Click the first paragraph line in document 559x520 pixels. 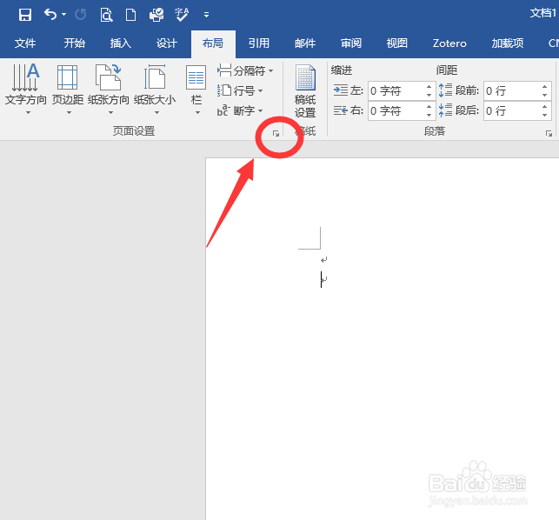point(323,260)
